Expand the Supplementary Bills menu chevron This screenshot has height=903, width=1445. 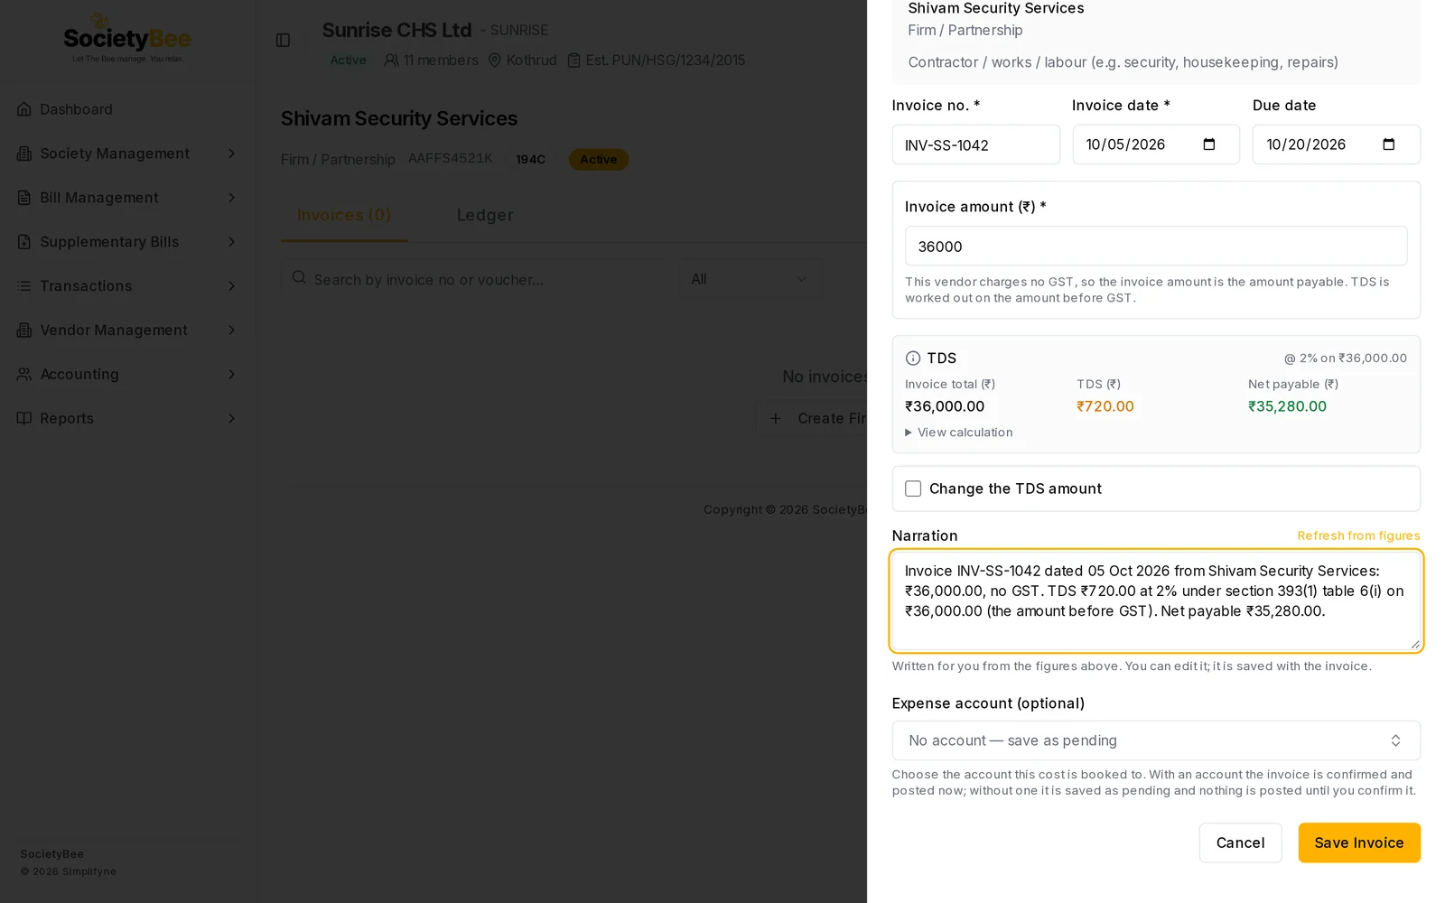tap(231, 242)
